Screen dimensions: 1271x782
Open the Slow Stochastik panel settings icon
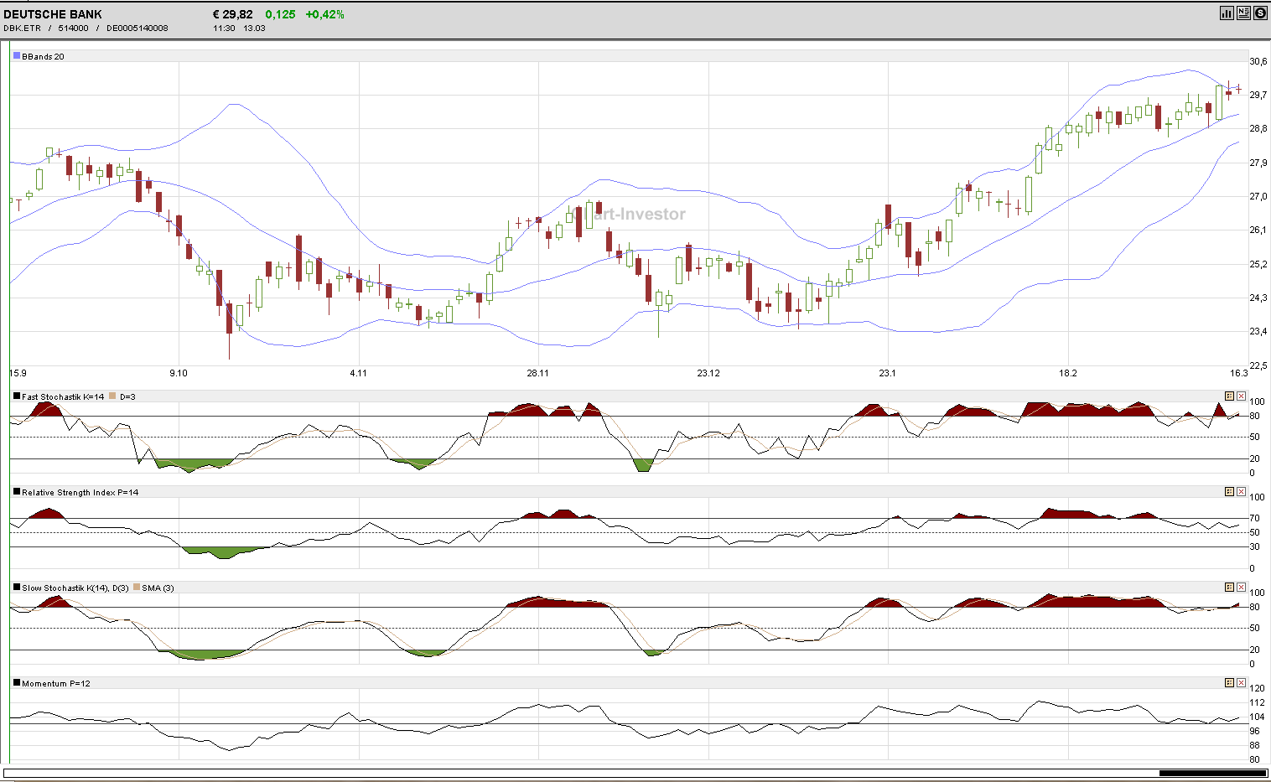[x=1229, y=588]
